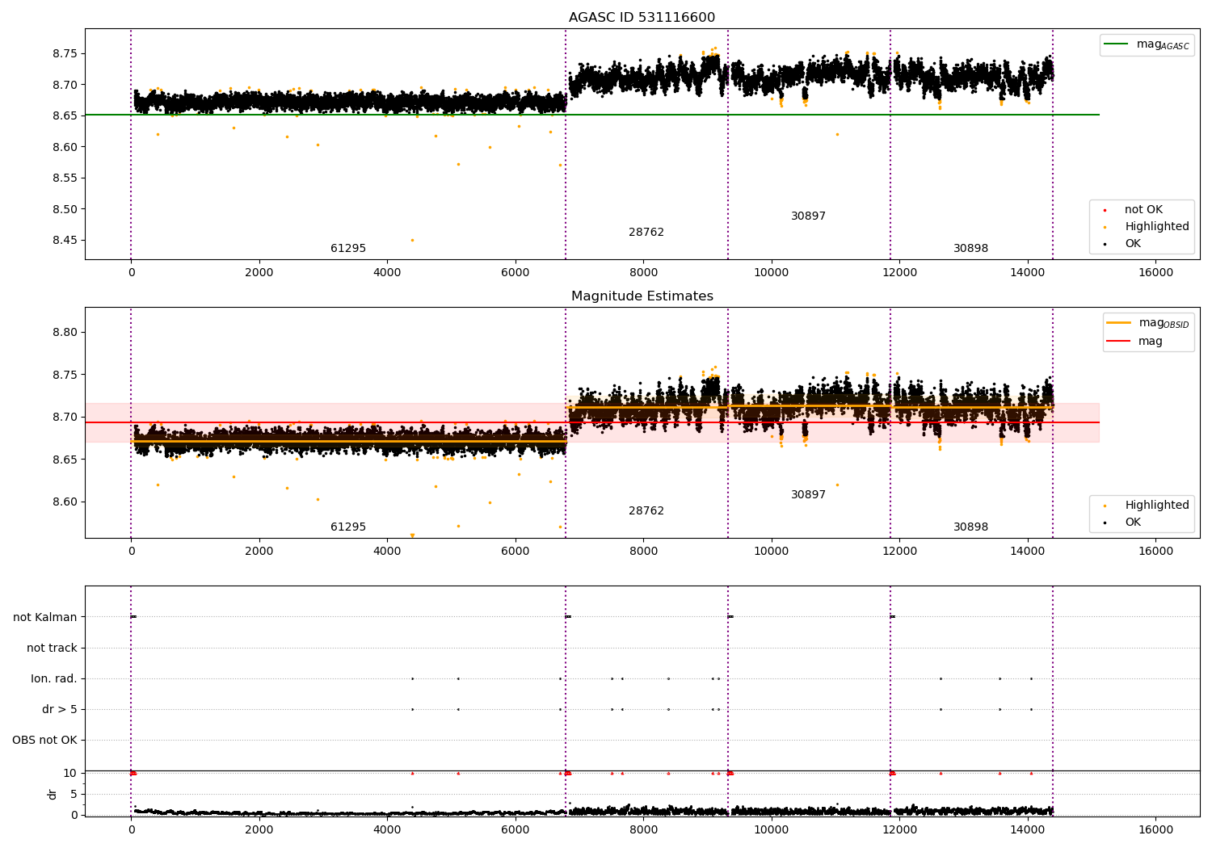The width and height of the screenshot is (1212, 848).
Task: Select the mag OBSID legend entry in the middle panel
Action: 1147,323
